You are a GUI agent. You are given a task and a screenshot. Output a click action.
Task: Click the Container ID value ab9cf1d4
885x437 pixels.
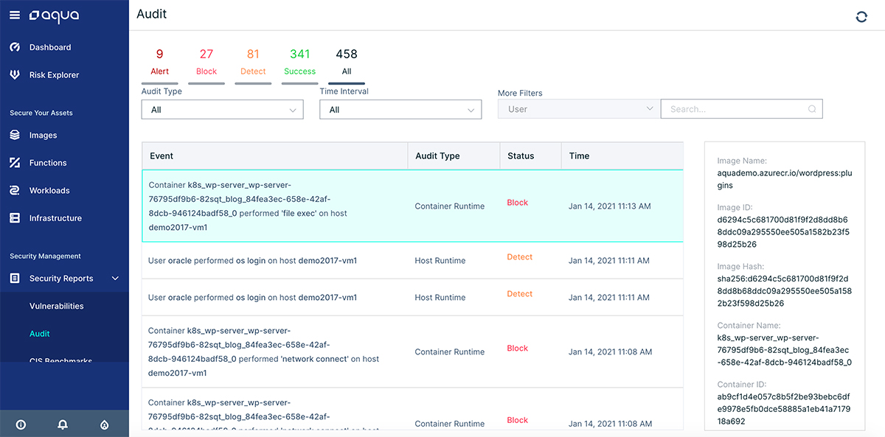click(782, 409)
